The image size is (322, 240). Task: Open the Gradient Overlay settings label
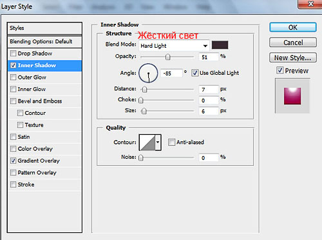pos(39,161)
